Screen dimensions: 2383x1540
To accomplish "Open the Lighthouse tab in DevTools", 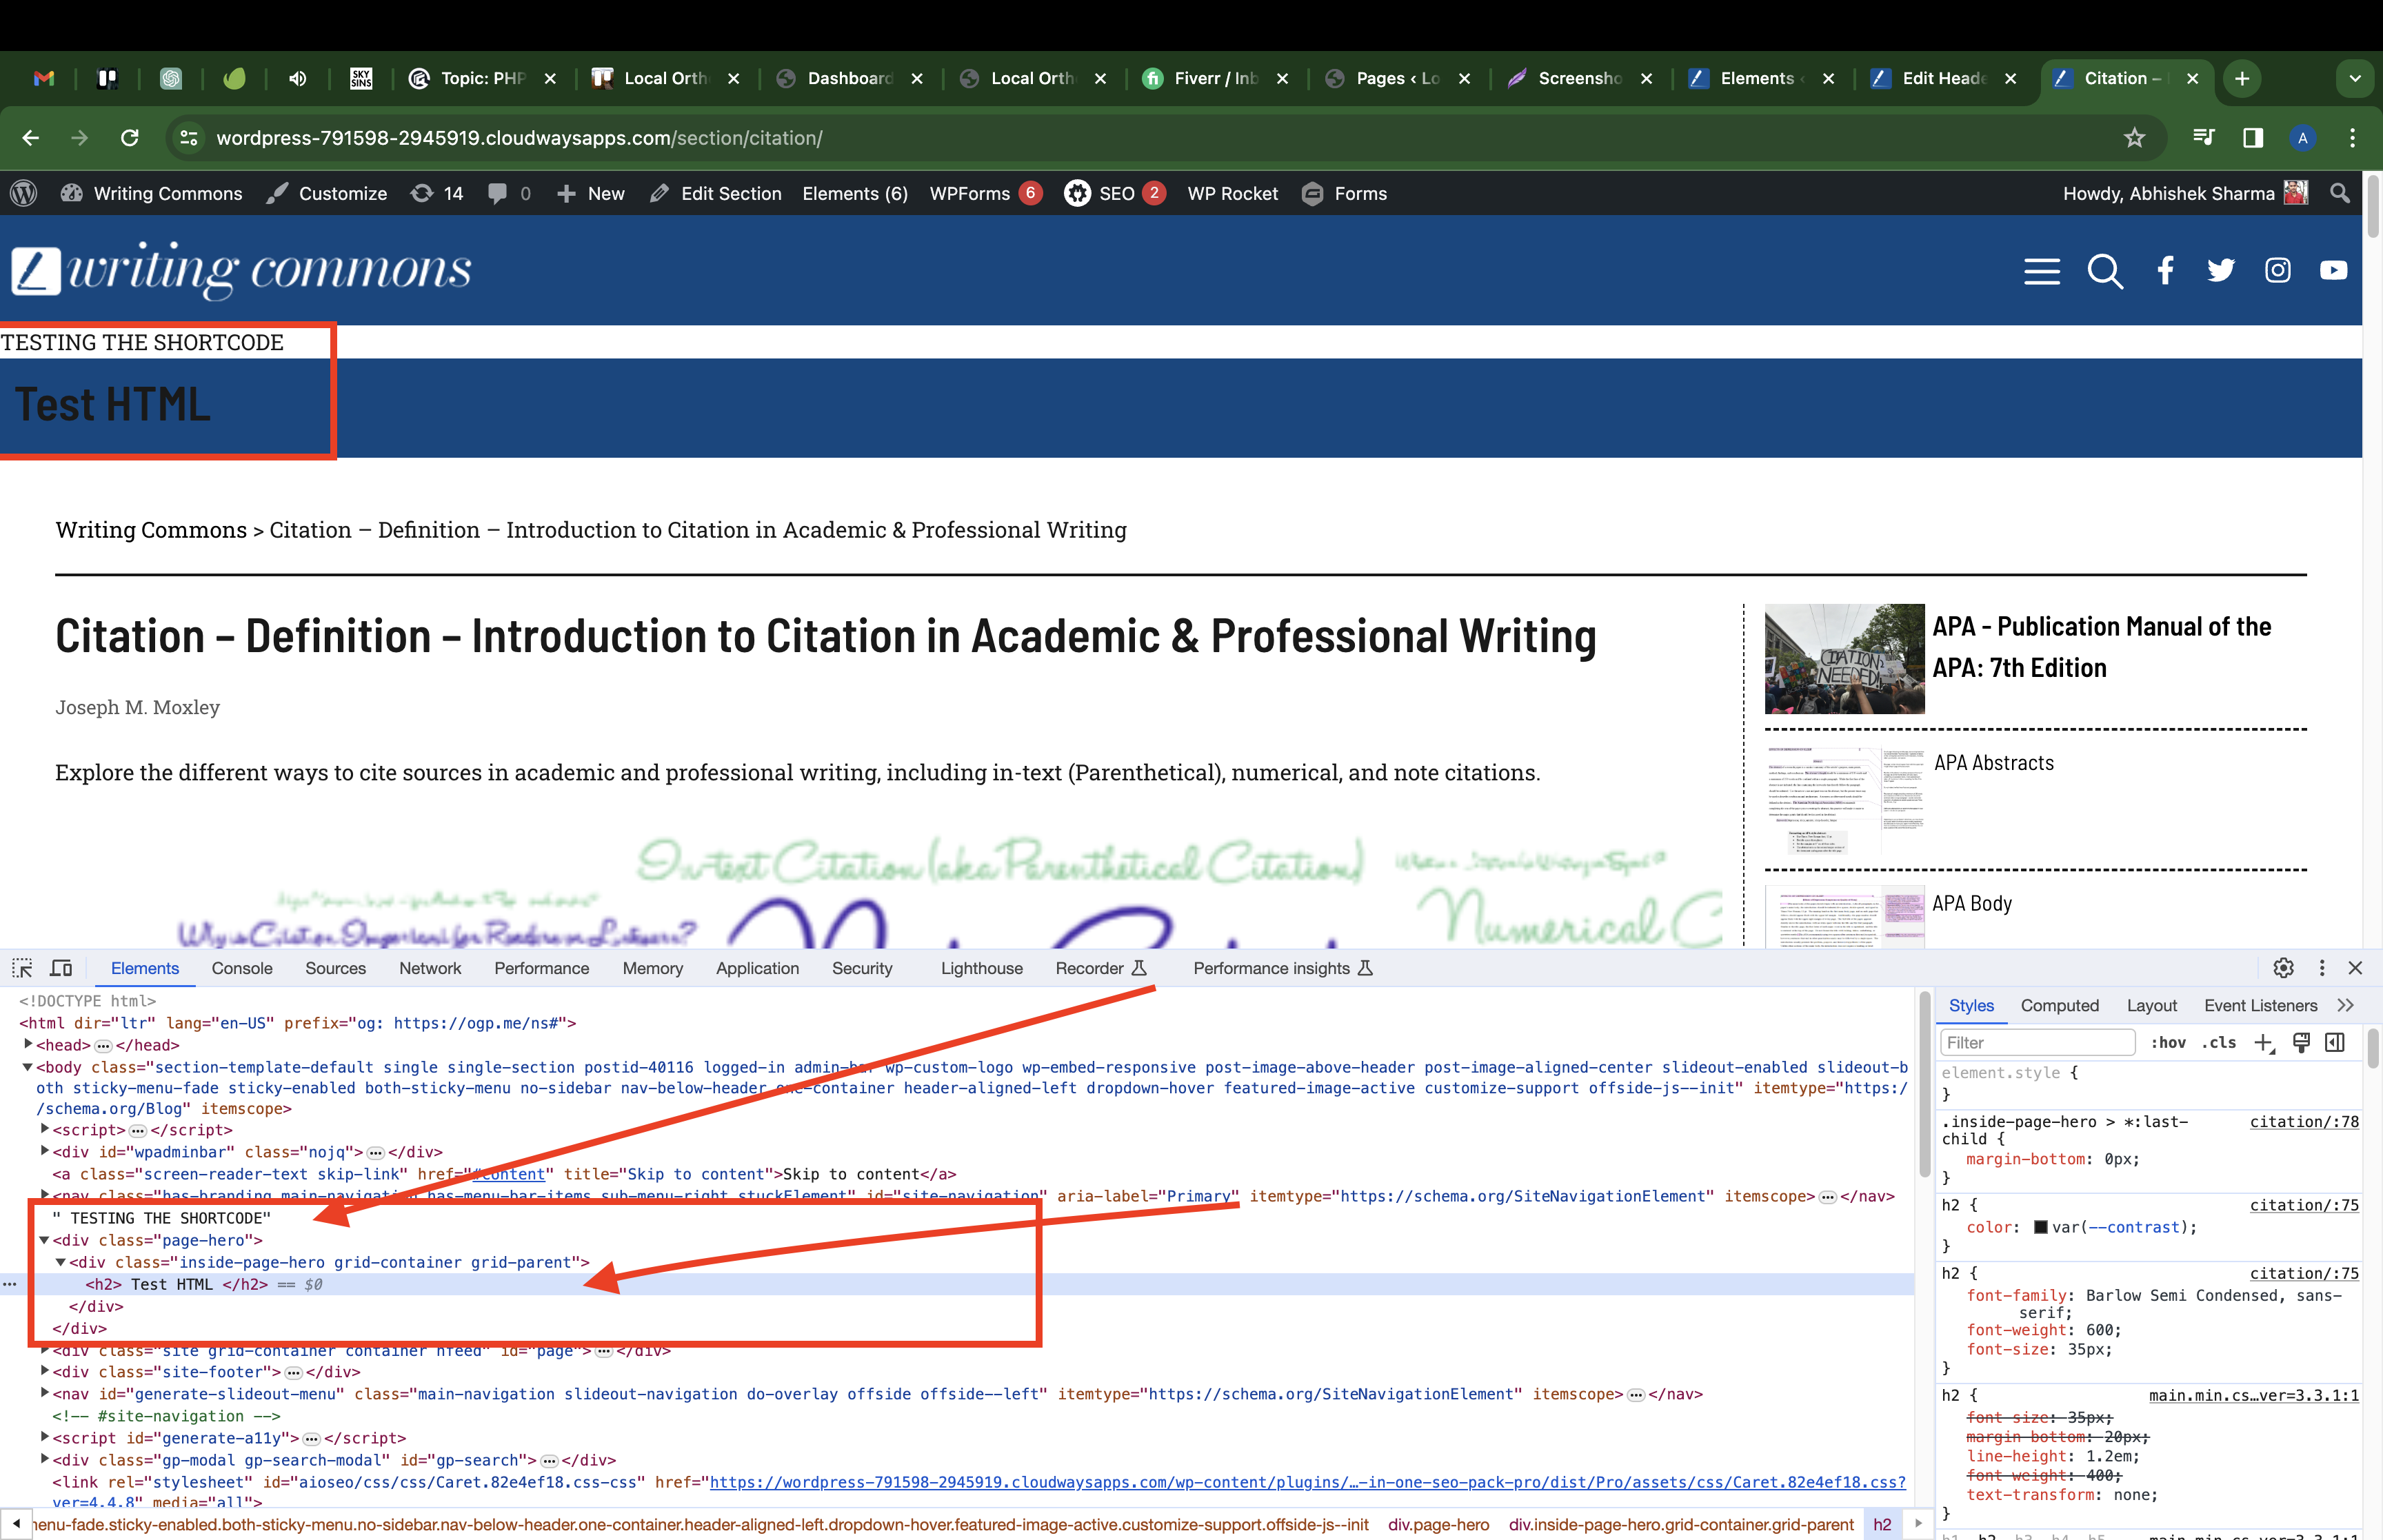I will pyautogui.click(x=981, y=968).
